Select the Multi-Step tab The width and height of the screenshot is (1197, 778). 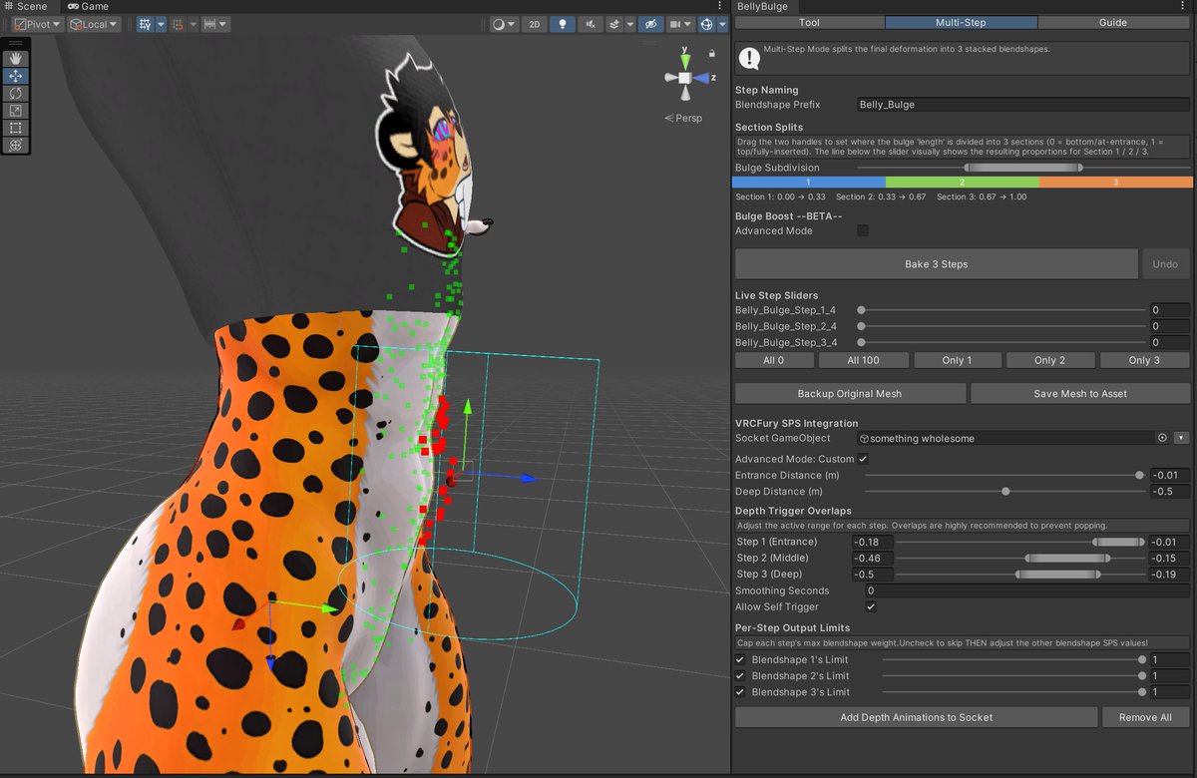962,22
